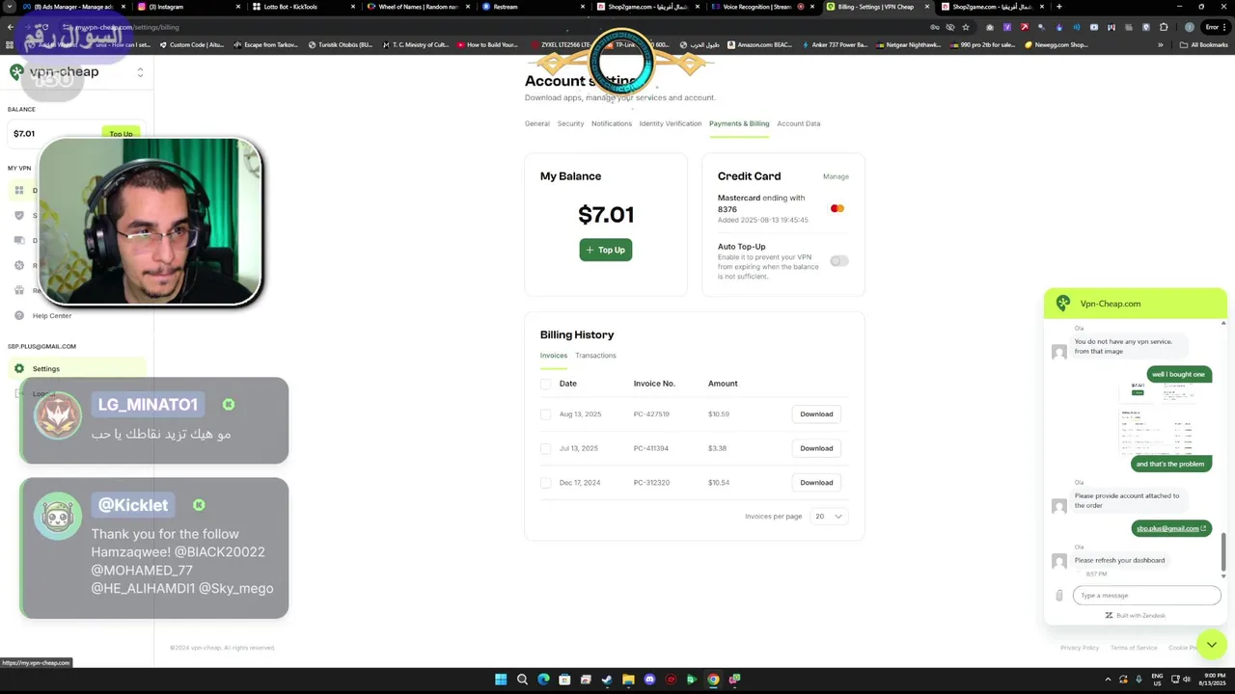Open File Explorer from taskbar

pyautogui.click(x=628, y=680)
